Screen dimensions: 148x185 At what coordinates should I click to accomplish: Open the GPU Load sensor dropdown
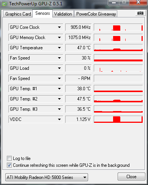[59, 68]
